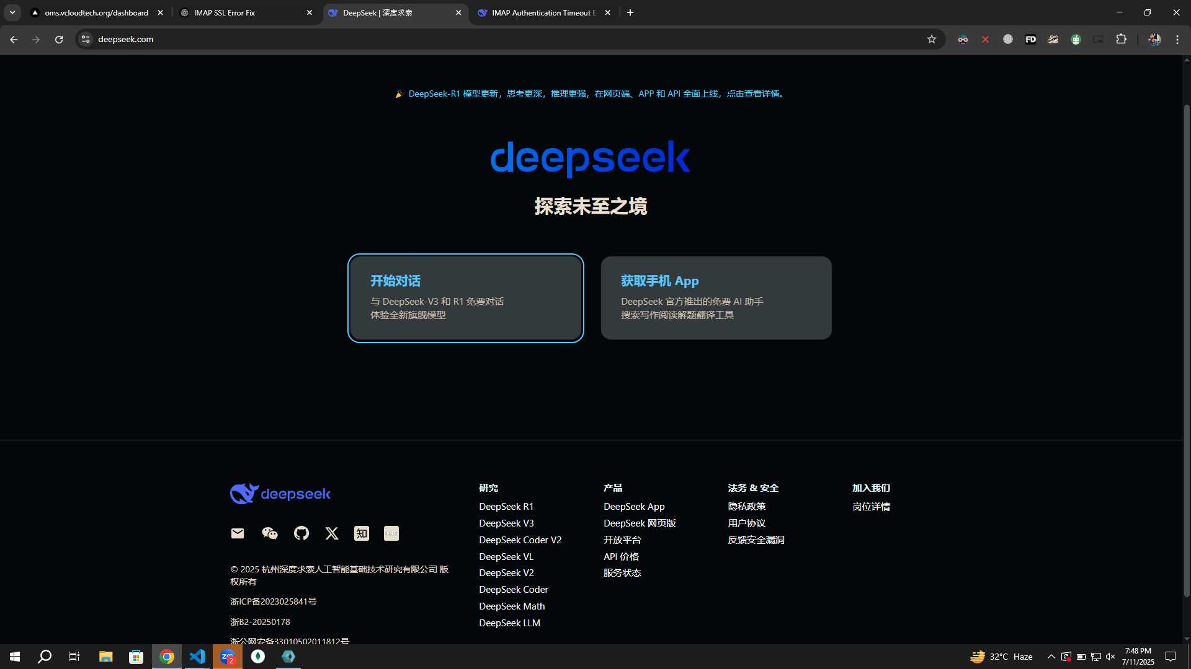
Task: Open Windows Start menu
Action: tap(15, 657)
